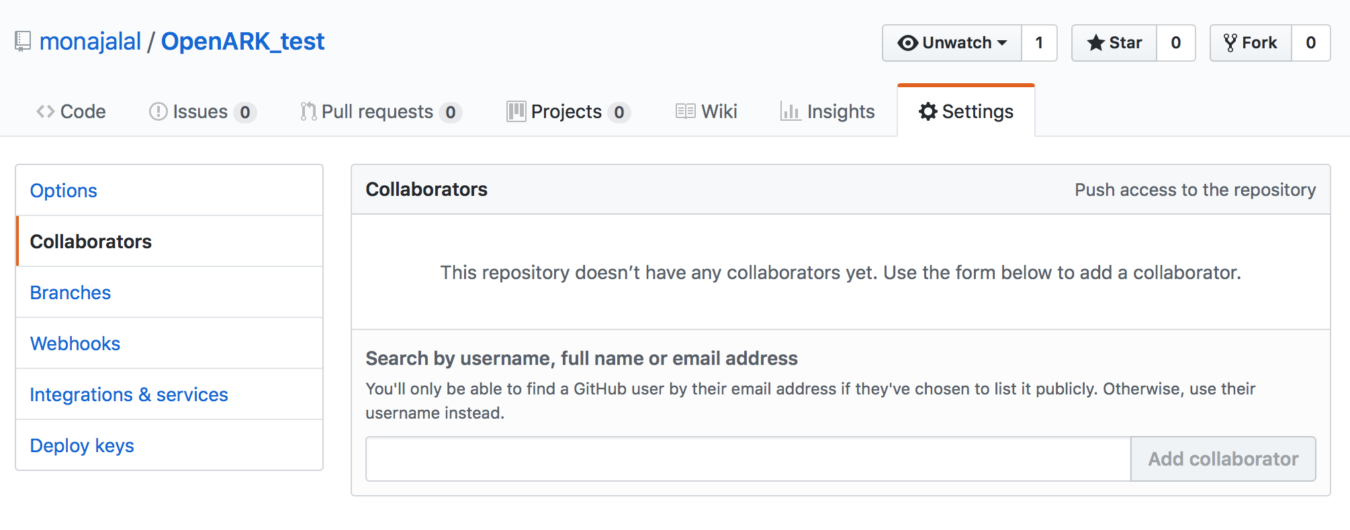Select Collaborators in settings sidebar
The height and width of the screenshot is (530, 1350).
pos(169,242)
